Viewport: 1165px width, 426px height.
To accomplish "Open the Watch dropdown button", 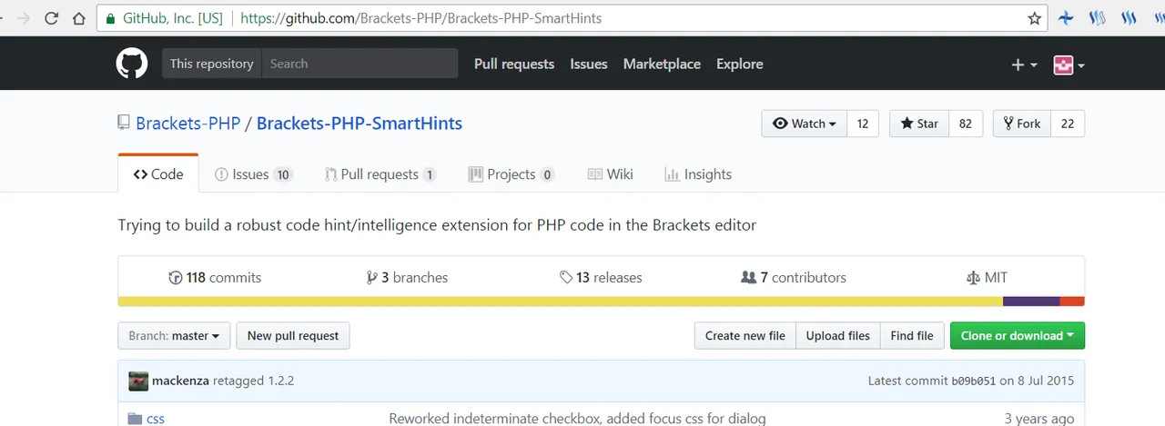I will (x=804, y=124).
